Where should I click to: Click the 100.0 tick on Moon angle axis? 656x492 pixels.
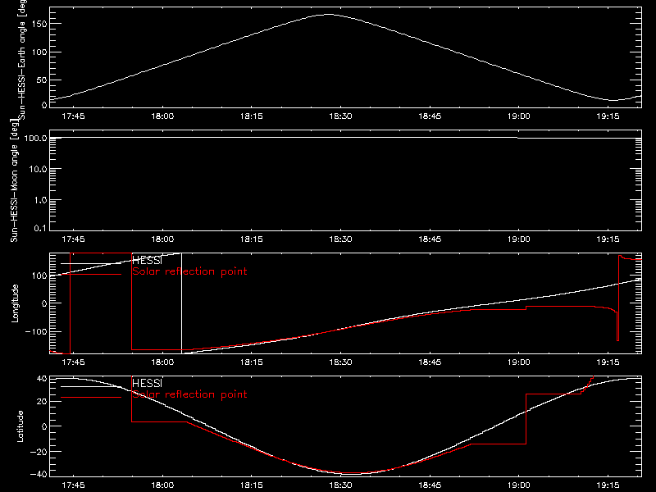click(x=35, y=138)
